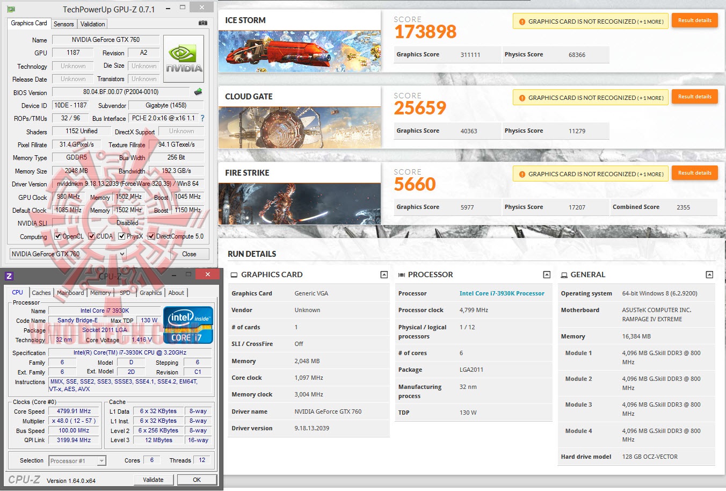This screenshot has height=491, width=726.
Task: Open the SPD tab in CPU-Z
Action: click(x=125, y=293)
